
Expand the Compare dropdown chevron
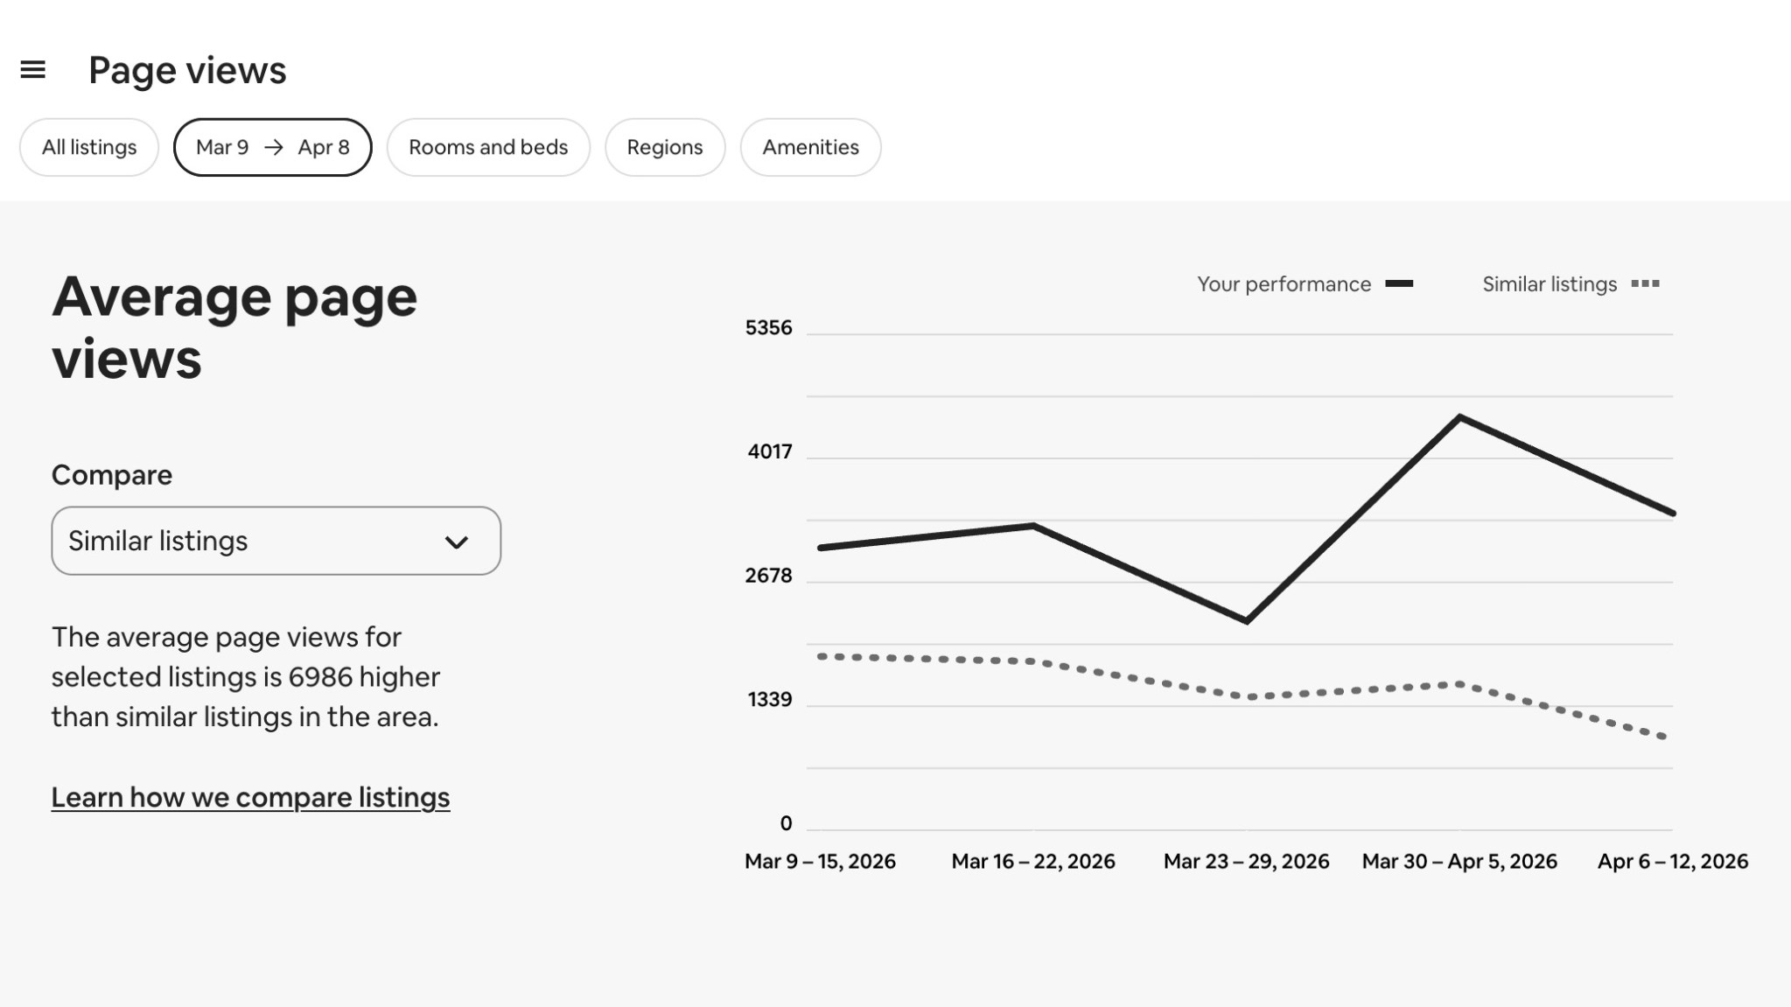click(457, 542)
